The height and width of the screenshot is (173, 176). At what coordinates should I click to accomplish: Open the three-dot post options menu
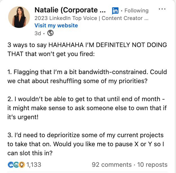tap(162, 9)
